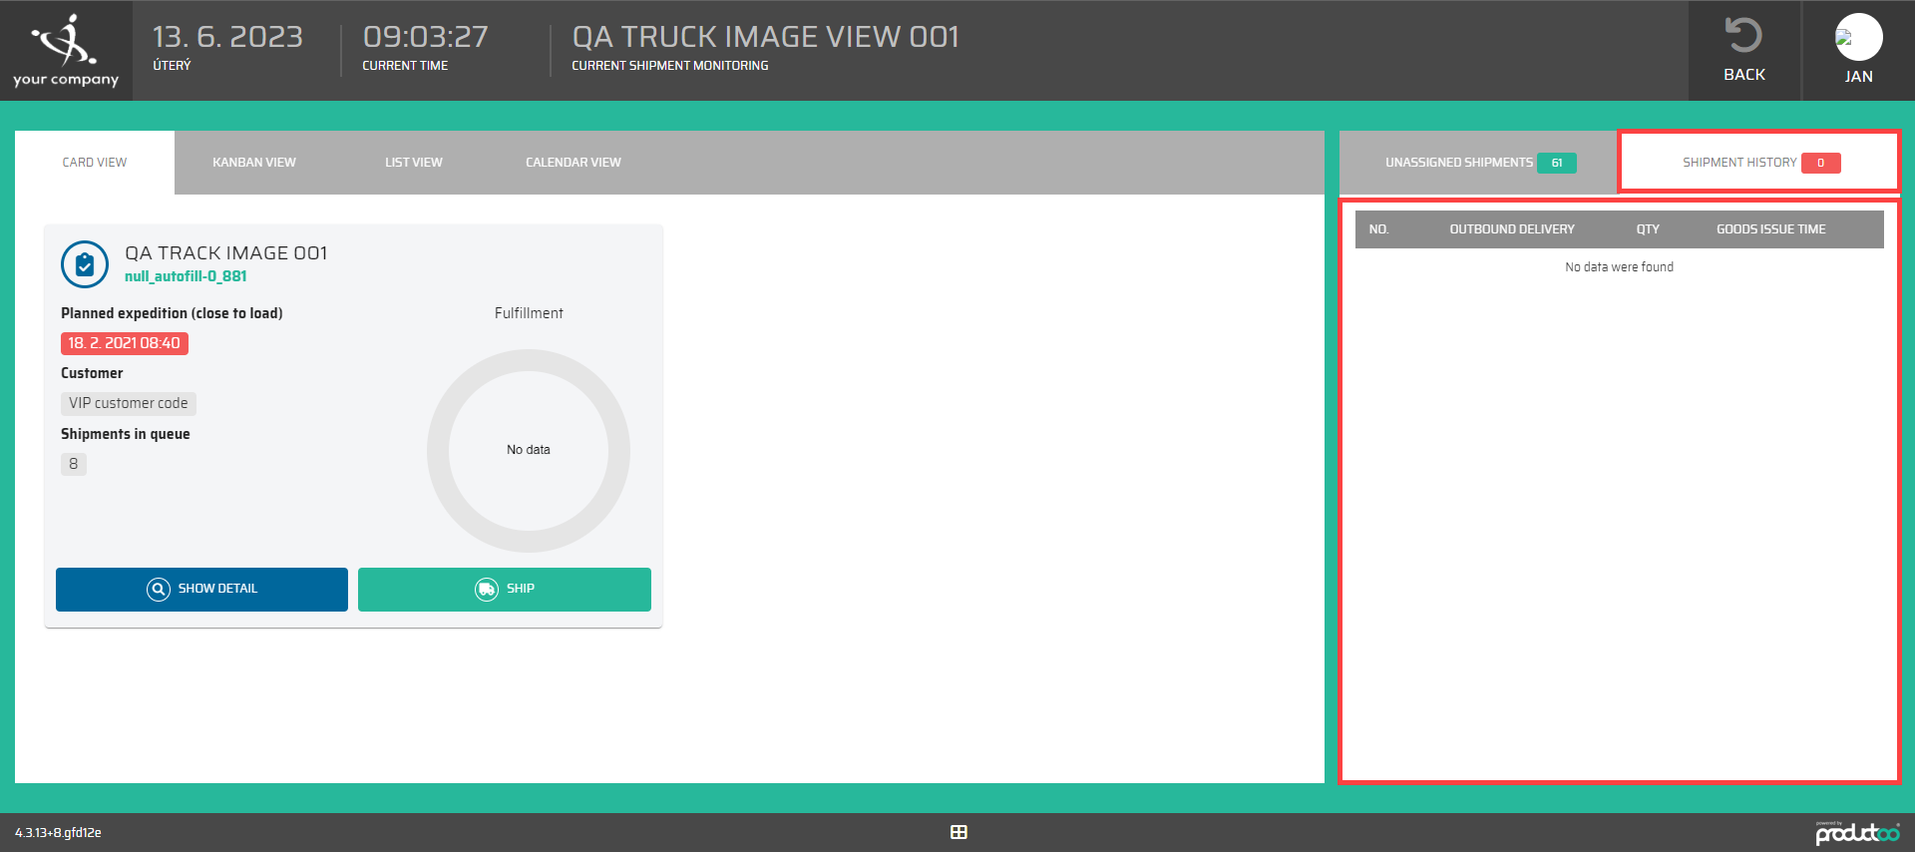Click the Productoo logo in footer
Screen dimensions: 1915x852
tap(1856, 832)
